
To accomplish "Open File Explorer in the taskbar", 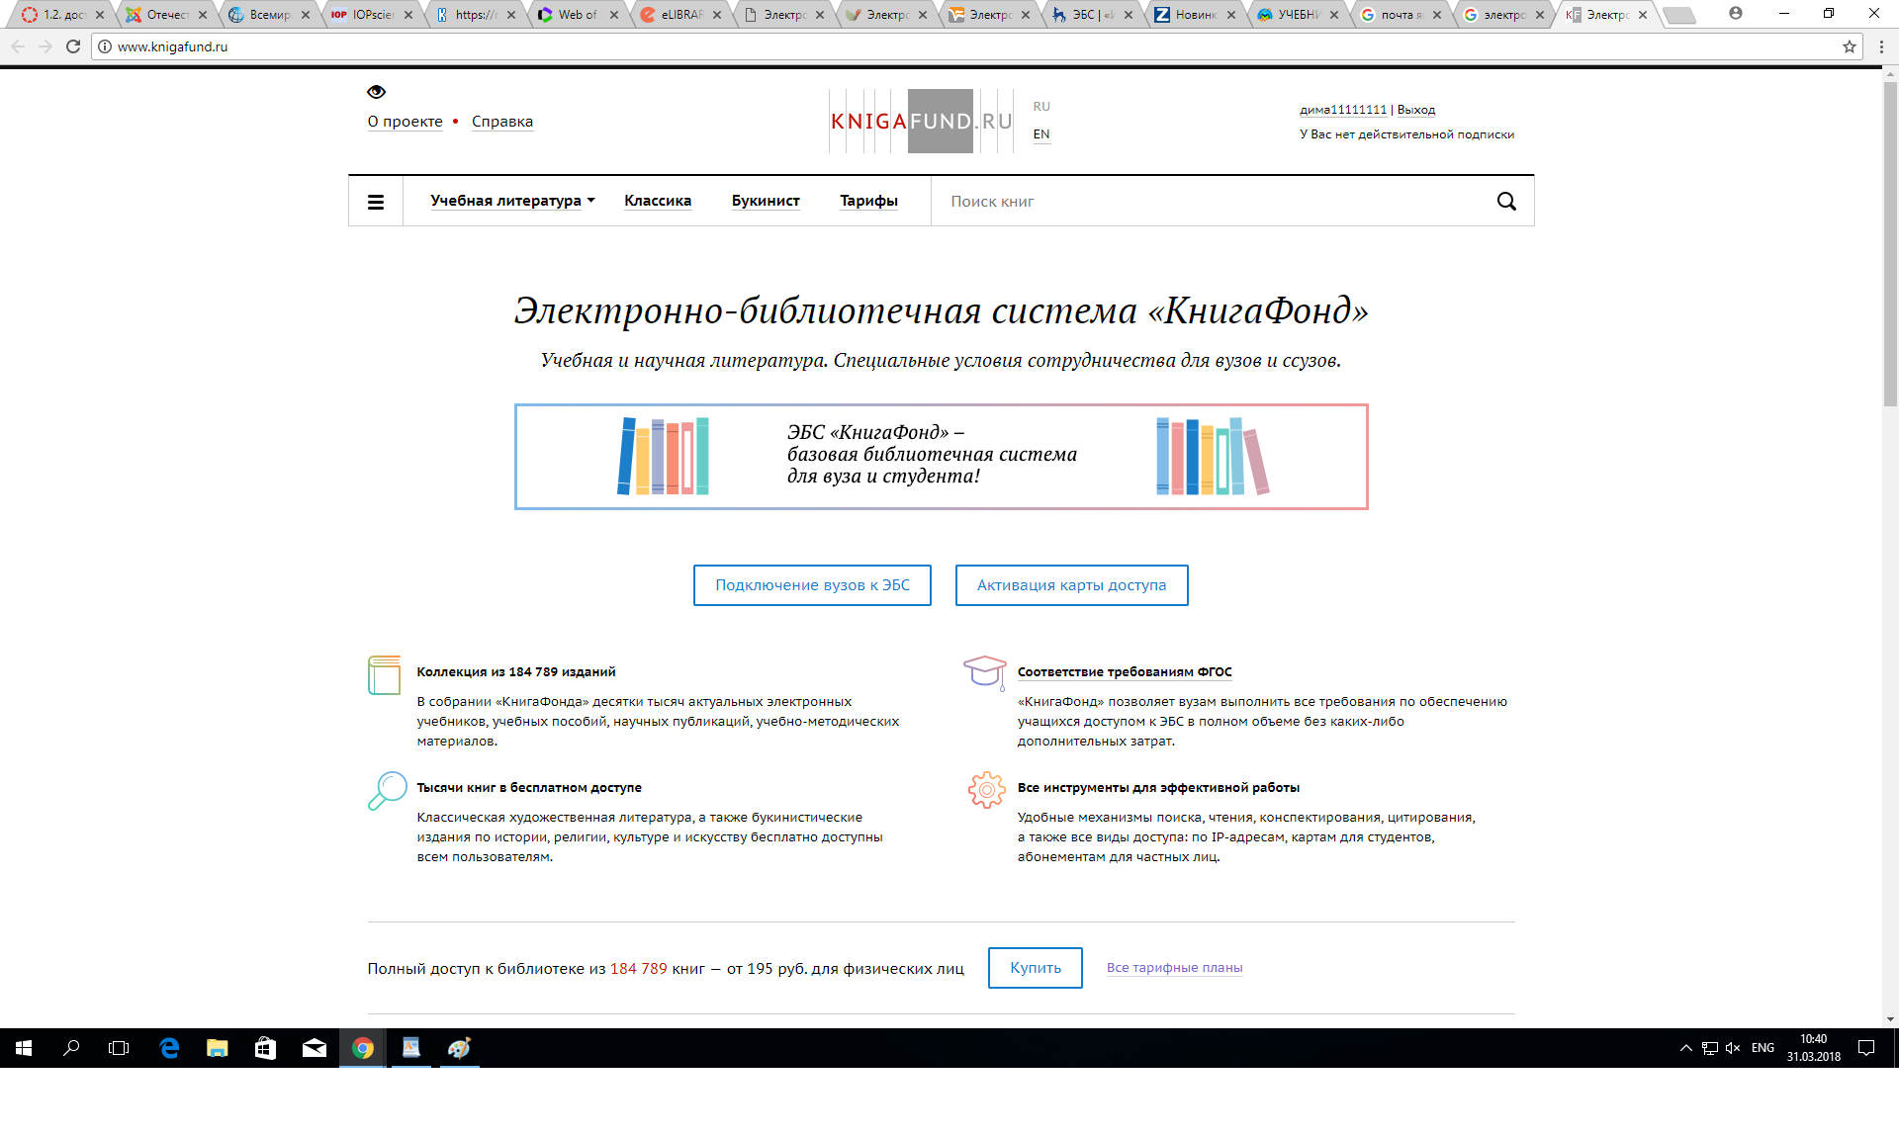I will (x=217, y=1048).
